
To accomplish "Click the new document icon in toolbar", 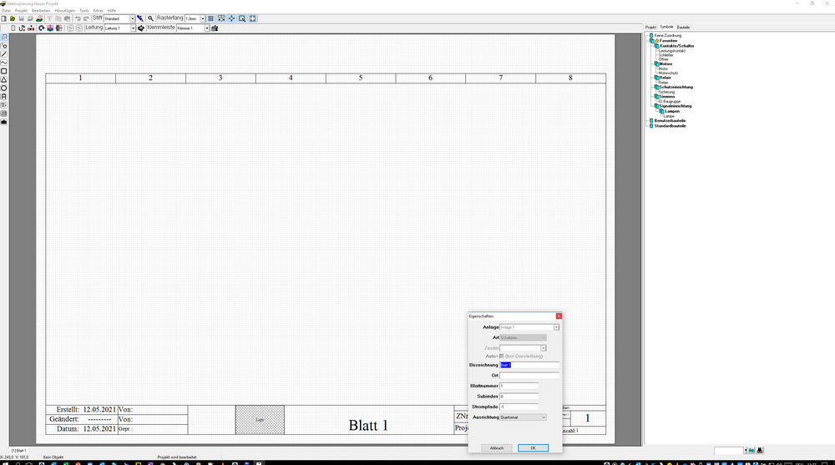I will pyautogui.click(x=4, y=18).
